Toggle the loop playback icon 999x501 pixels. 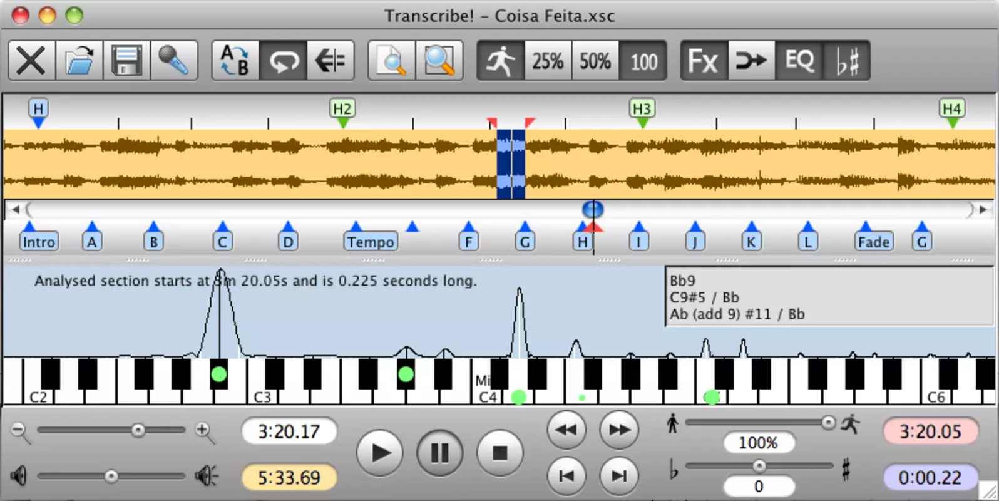point(283,61)
